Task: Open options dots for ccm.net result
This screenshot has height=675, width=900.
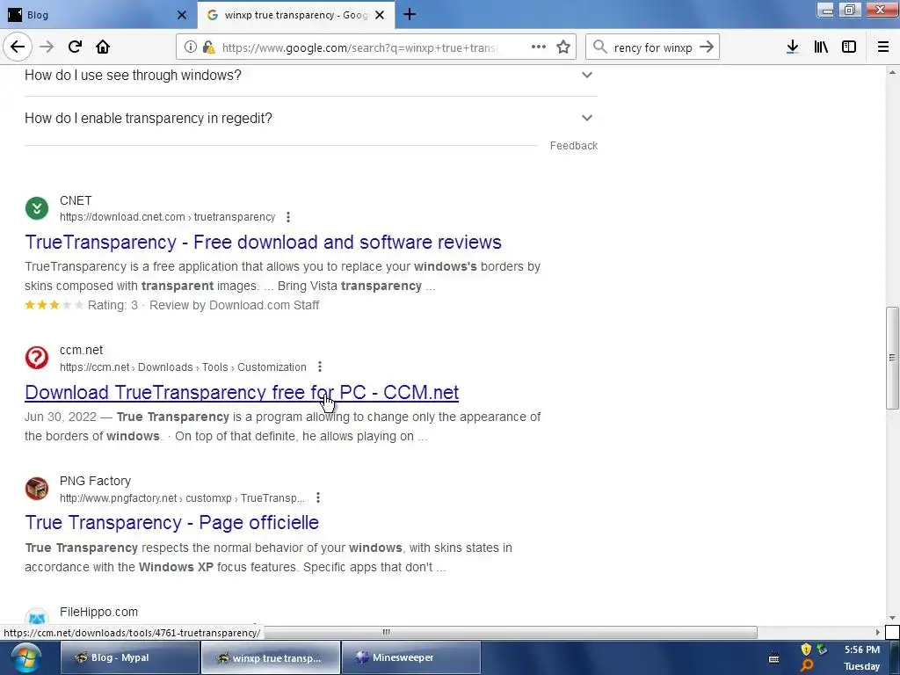Action: pyautogui.click(x=320, y=367)
